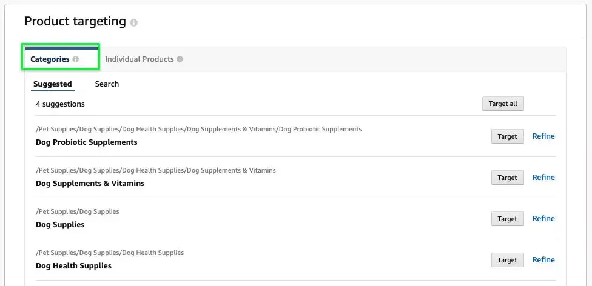This screenshot has width=592, height=286.
Task: Target Dog Probiotic Supplements category
Action: (508, 136)
